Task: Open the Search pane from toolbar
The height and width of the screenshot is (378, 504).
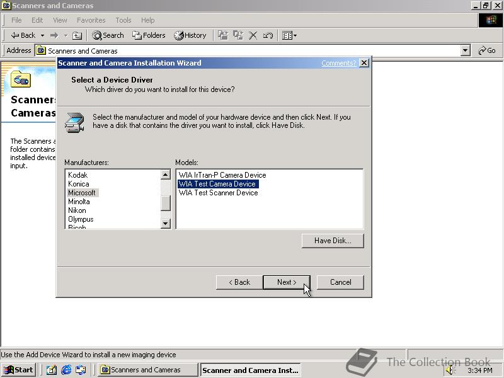Action: tap(108, 35)
